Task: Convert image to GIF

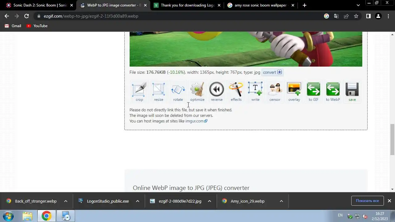Action: (x=314, y=92)
